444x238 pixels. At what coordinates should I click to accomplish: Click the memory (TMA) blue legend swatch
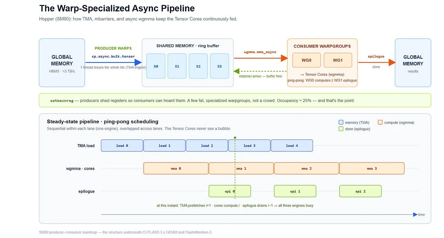tap(341, 123)
